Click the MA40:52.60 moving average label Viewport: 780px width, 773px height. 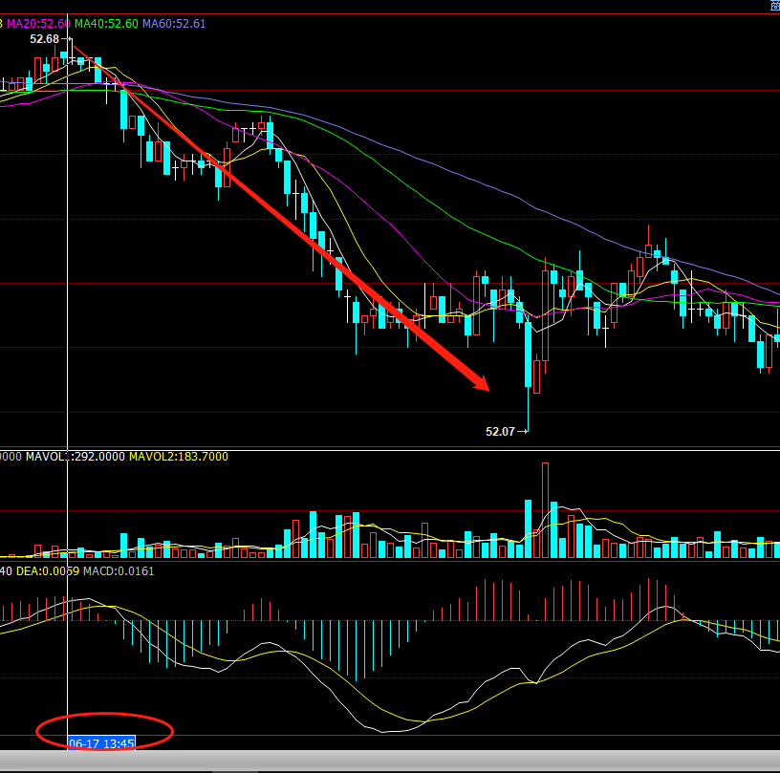(106, 23)
